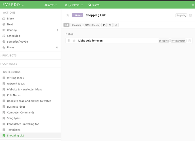Click the paste clipboard icon in filter bar
The width and height of the screenshot is (195, 141).
coord(104,25)
